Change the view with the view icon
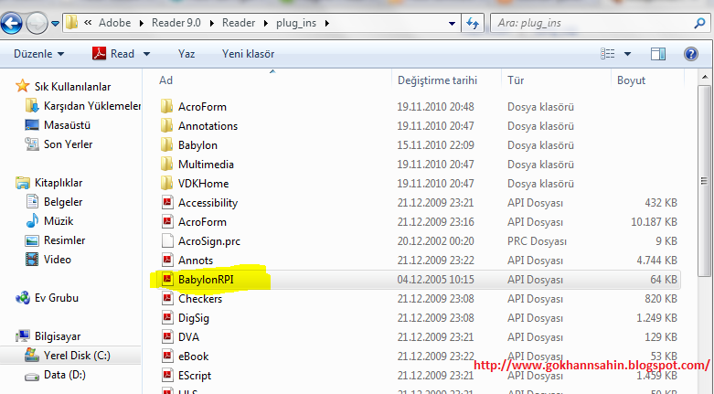 (608, 54)
